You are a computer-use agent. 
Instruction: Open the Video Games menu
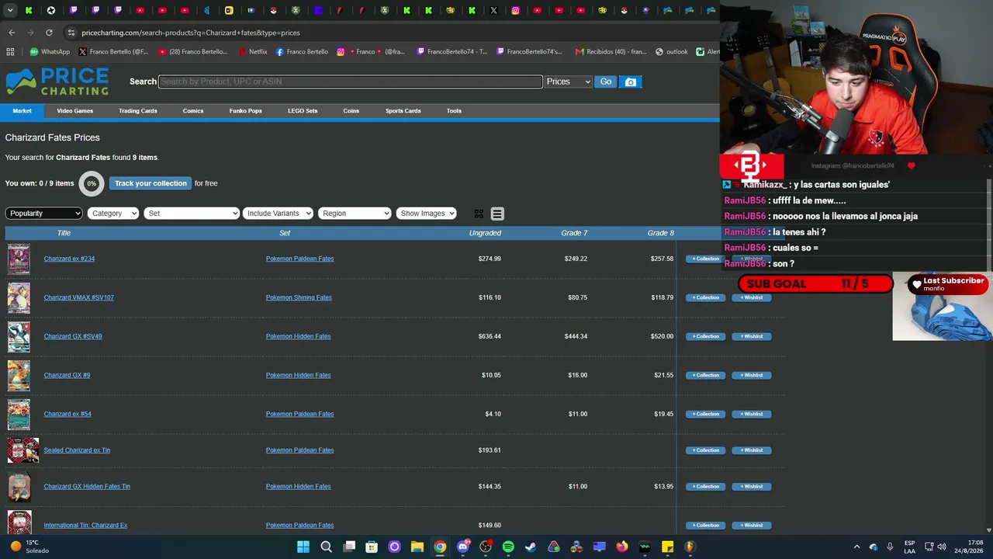pyautogui.click(x=74, y=111)
